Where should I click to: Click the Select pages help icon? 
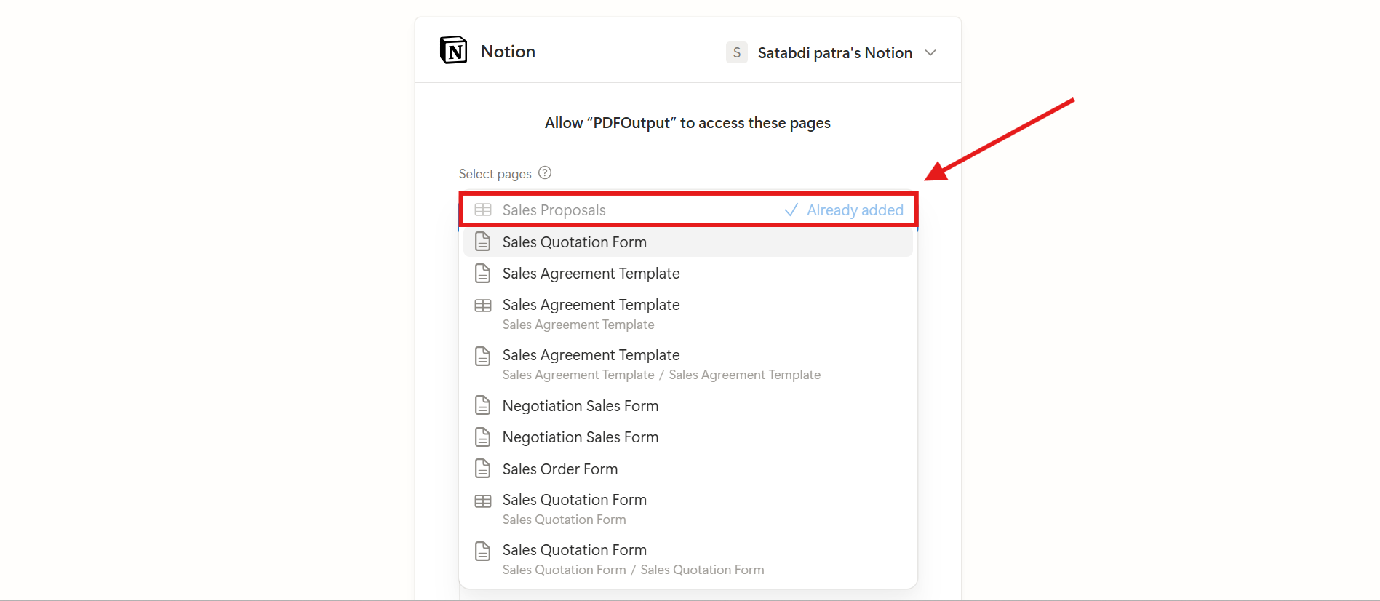pyautogui.click(x=545, y=173)
